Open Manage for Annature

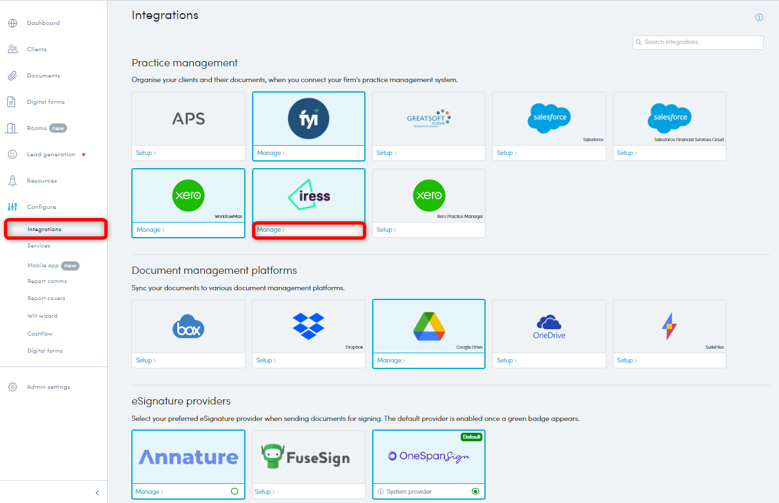(x=149, y=492)
